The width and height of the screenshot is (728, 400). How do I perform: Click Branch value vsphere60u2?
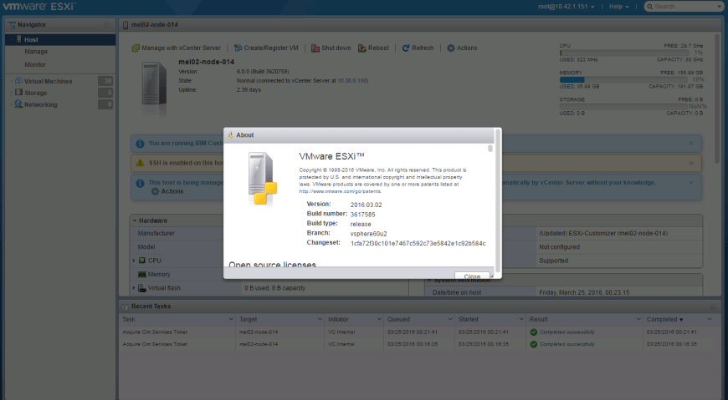point(369,234)
